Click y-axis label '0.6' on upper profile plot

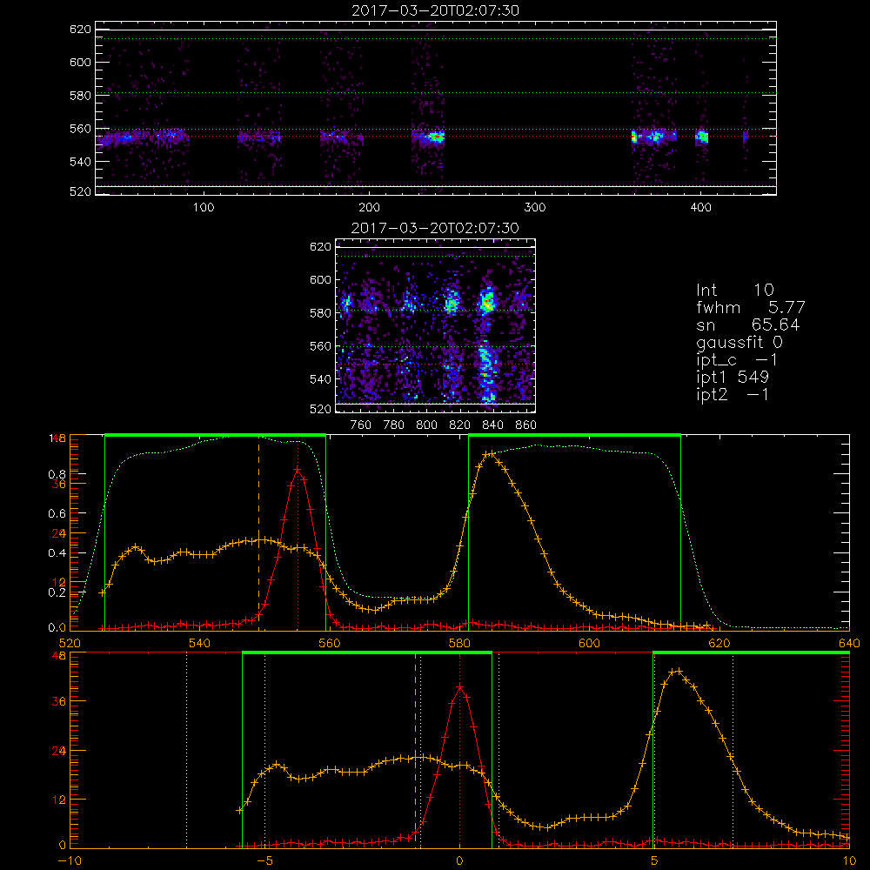tap(57, 514)
